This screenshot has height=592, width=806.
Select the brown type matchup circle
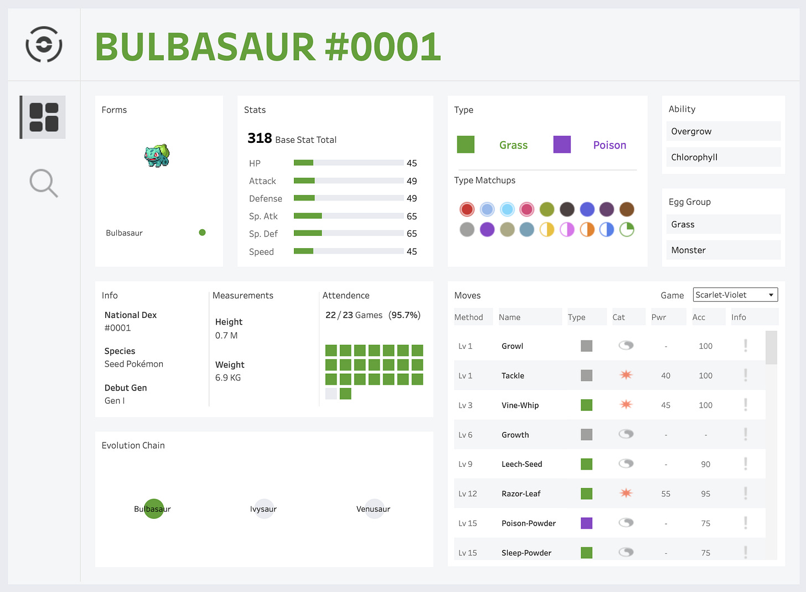(x=627, y=209)
